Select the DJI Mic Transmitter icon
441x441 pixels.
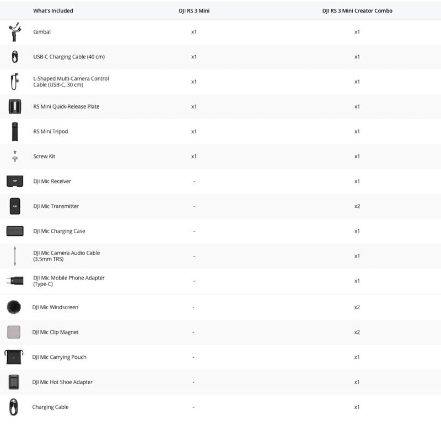tap(15, 206)
